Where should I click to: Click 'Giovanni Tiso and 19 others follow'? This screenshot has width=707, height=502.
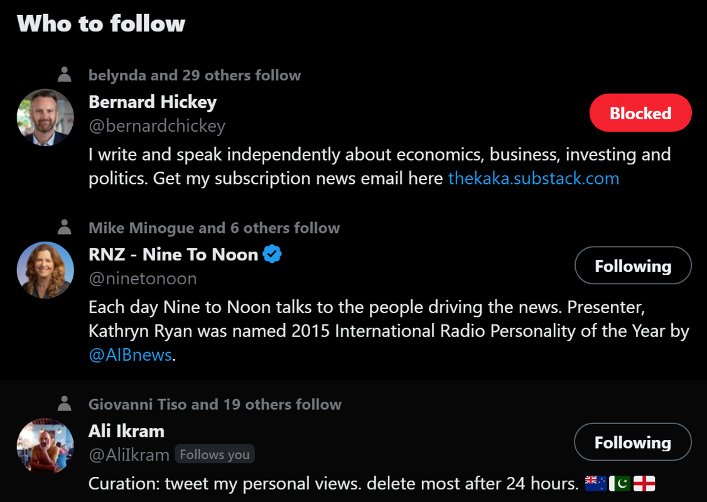215,404
